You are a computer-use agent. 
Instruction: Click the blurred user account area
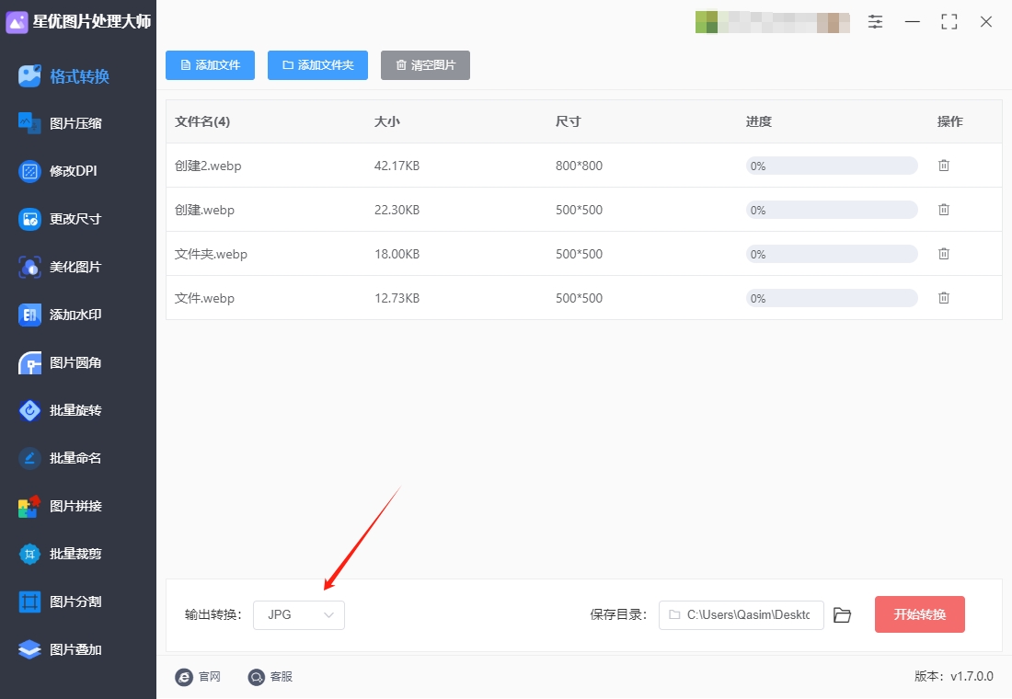pos(773,22)
